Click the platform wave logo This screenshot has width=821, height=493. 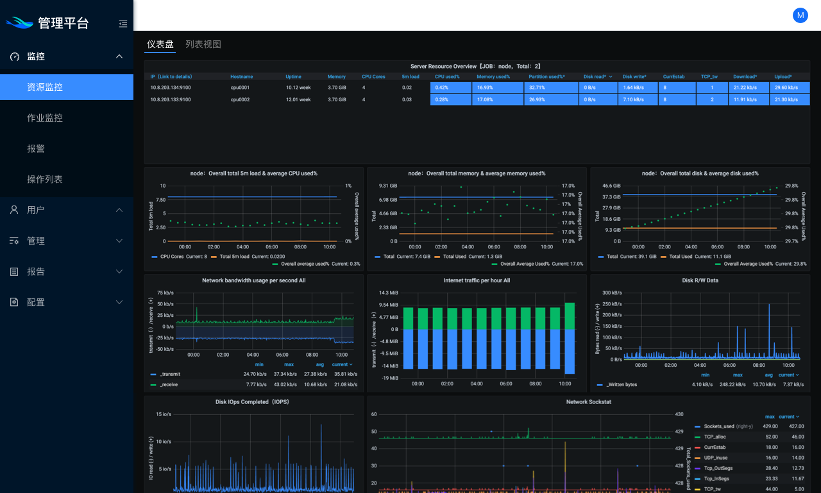(x=19, y=23)
